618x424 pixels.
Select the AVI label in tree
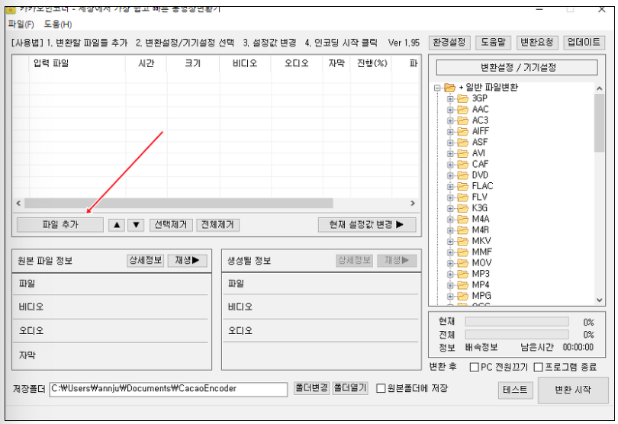coord(478,153)
